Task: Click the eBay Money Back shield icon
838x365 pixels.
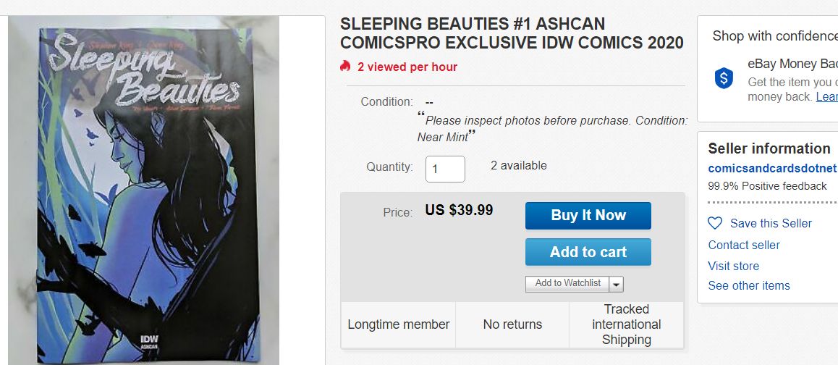Action: tap(724, 77)
